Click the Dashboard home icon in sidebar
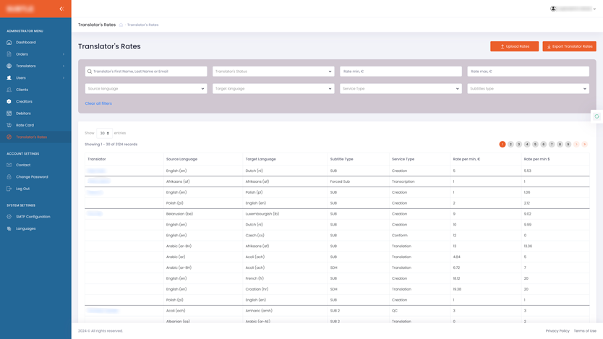Viewport: 603px width, 339px height. (x=9, y=43)
